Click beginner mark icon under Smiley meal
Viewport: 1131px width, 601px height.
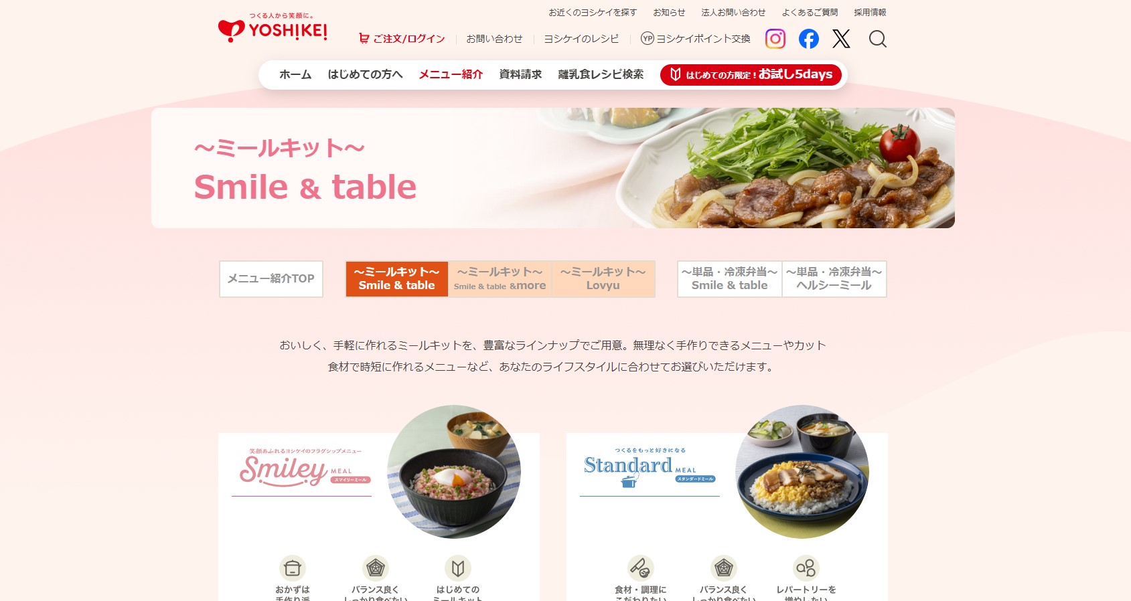[458, 568]
